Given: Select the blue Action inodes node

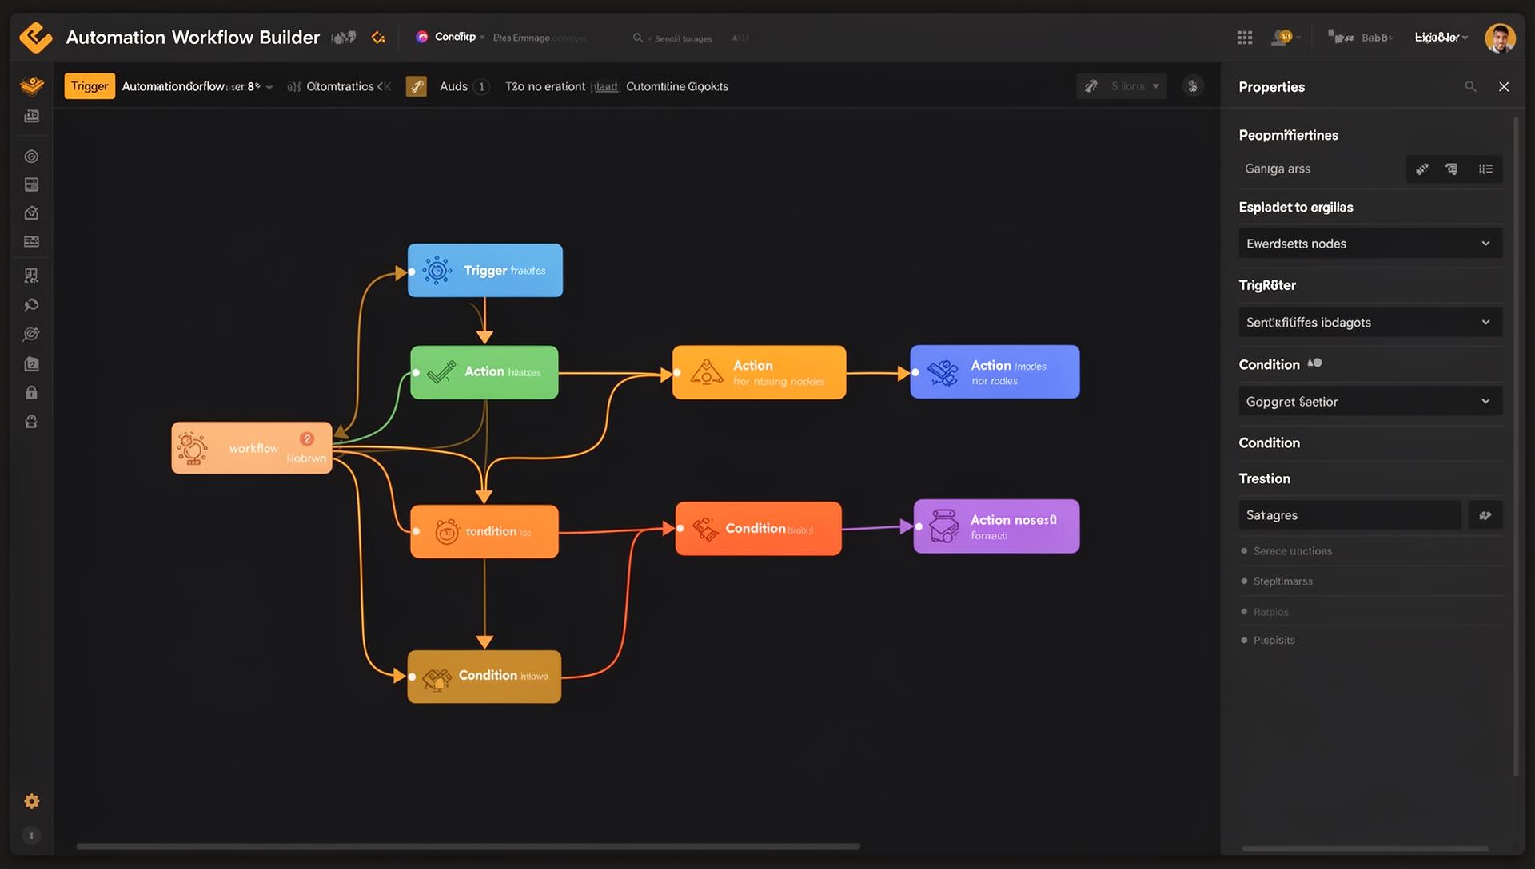Looking at the screenshot, I should (995, 371).
